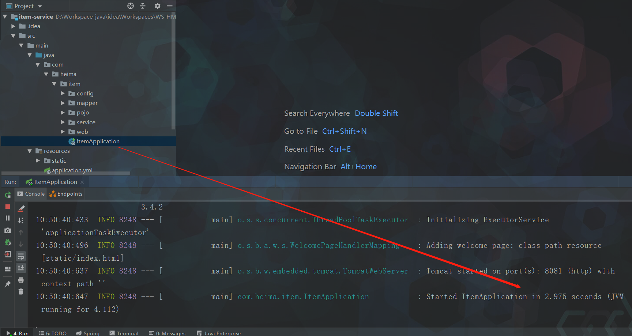Close the ItemApplication run tab
The height and width of the screenshot is (336, 632).
82,182
